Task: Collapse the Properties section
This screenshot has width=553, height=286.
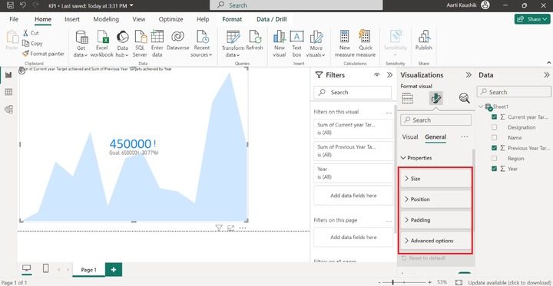Action: (403, 158)
